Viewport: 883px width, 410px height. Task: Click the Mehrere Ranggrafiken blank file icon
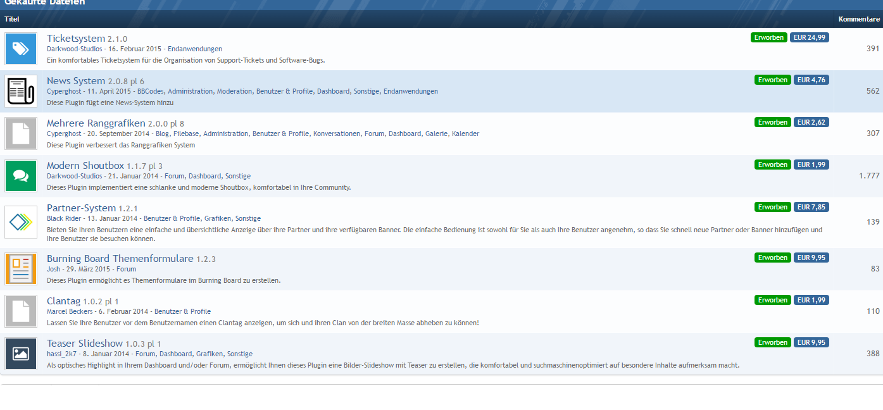(x=21, y=134)
